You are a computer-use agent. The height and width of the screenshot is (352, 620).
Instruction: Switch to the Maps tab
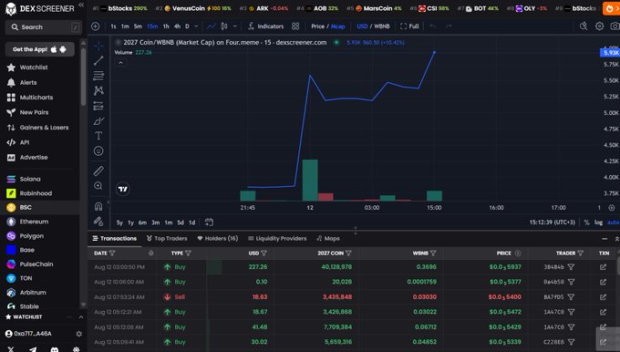pos(328,239)
